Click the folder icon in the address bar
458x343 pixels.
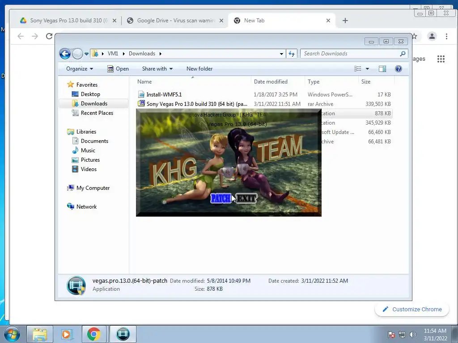95,54
